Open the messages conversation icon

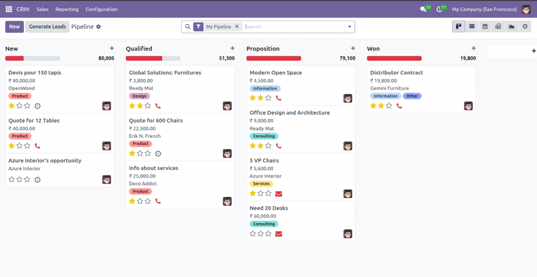point(423,9)
